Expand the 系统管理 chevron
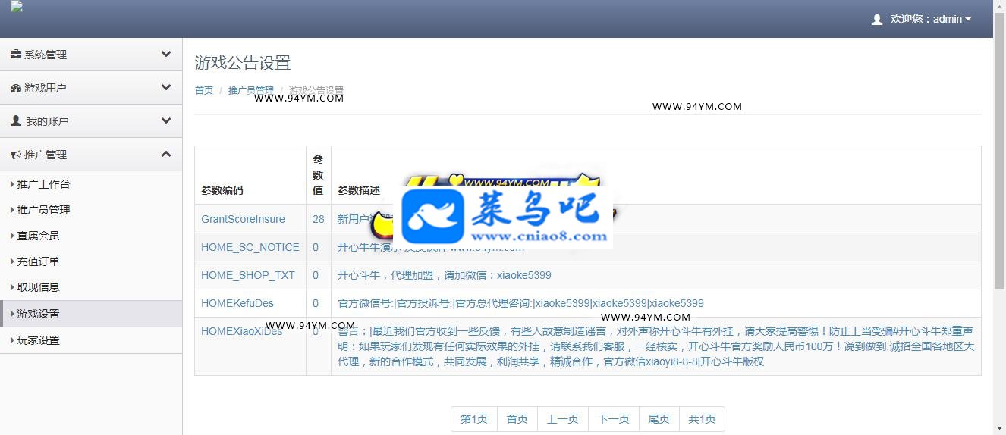The width and height of the screenshot is (1006, 435). click(166, 54)
